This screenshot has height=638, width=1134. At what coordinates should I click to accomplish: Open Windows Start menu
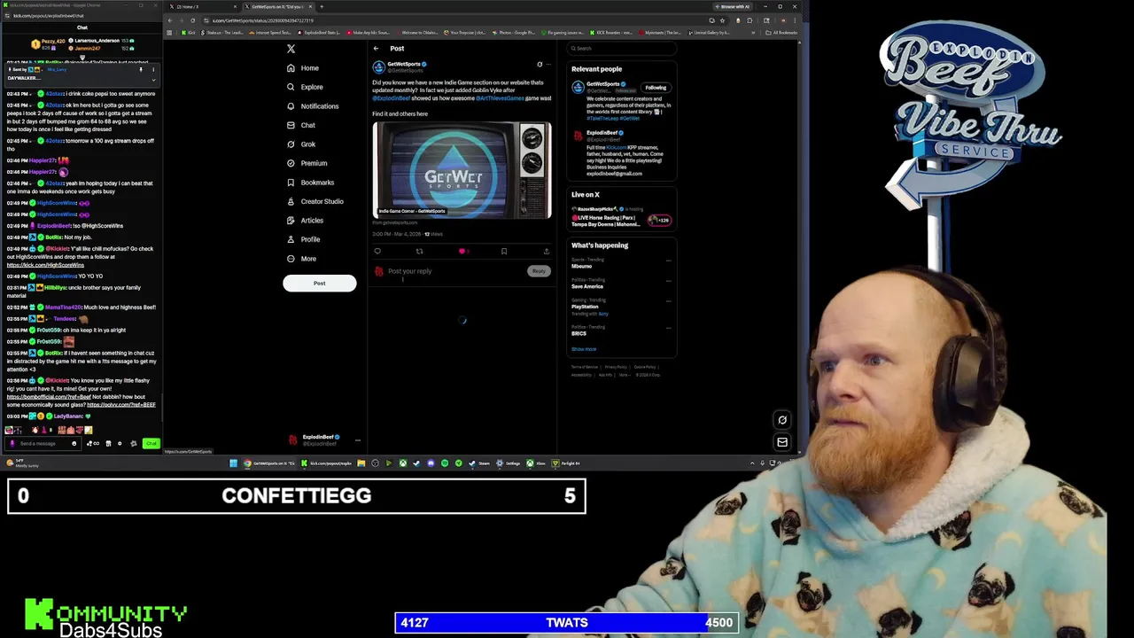tap(233, 463)
